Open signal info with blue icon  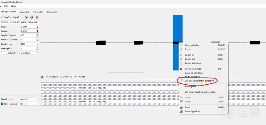[x=32, y=18]
